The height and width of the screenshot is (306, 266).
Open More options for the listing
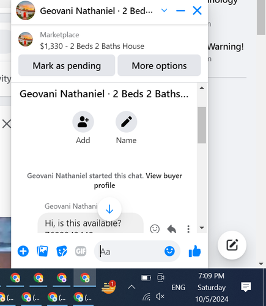159,65
